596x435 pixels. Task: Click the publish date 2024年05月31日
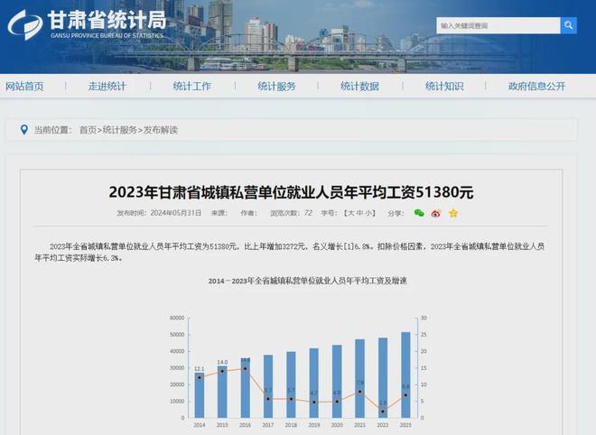pyautogui.click(x=175, y=213)
